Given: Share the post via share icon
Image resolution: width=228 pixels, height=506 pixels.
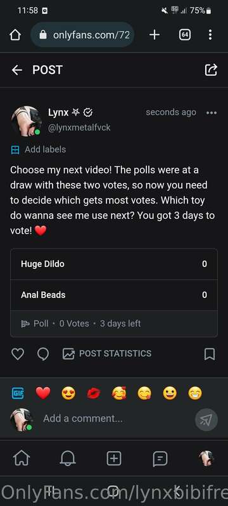Looking at the screenshot, I should tap(211, 70).
